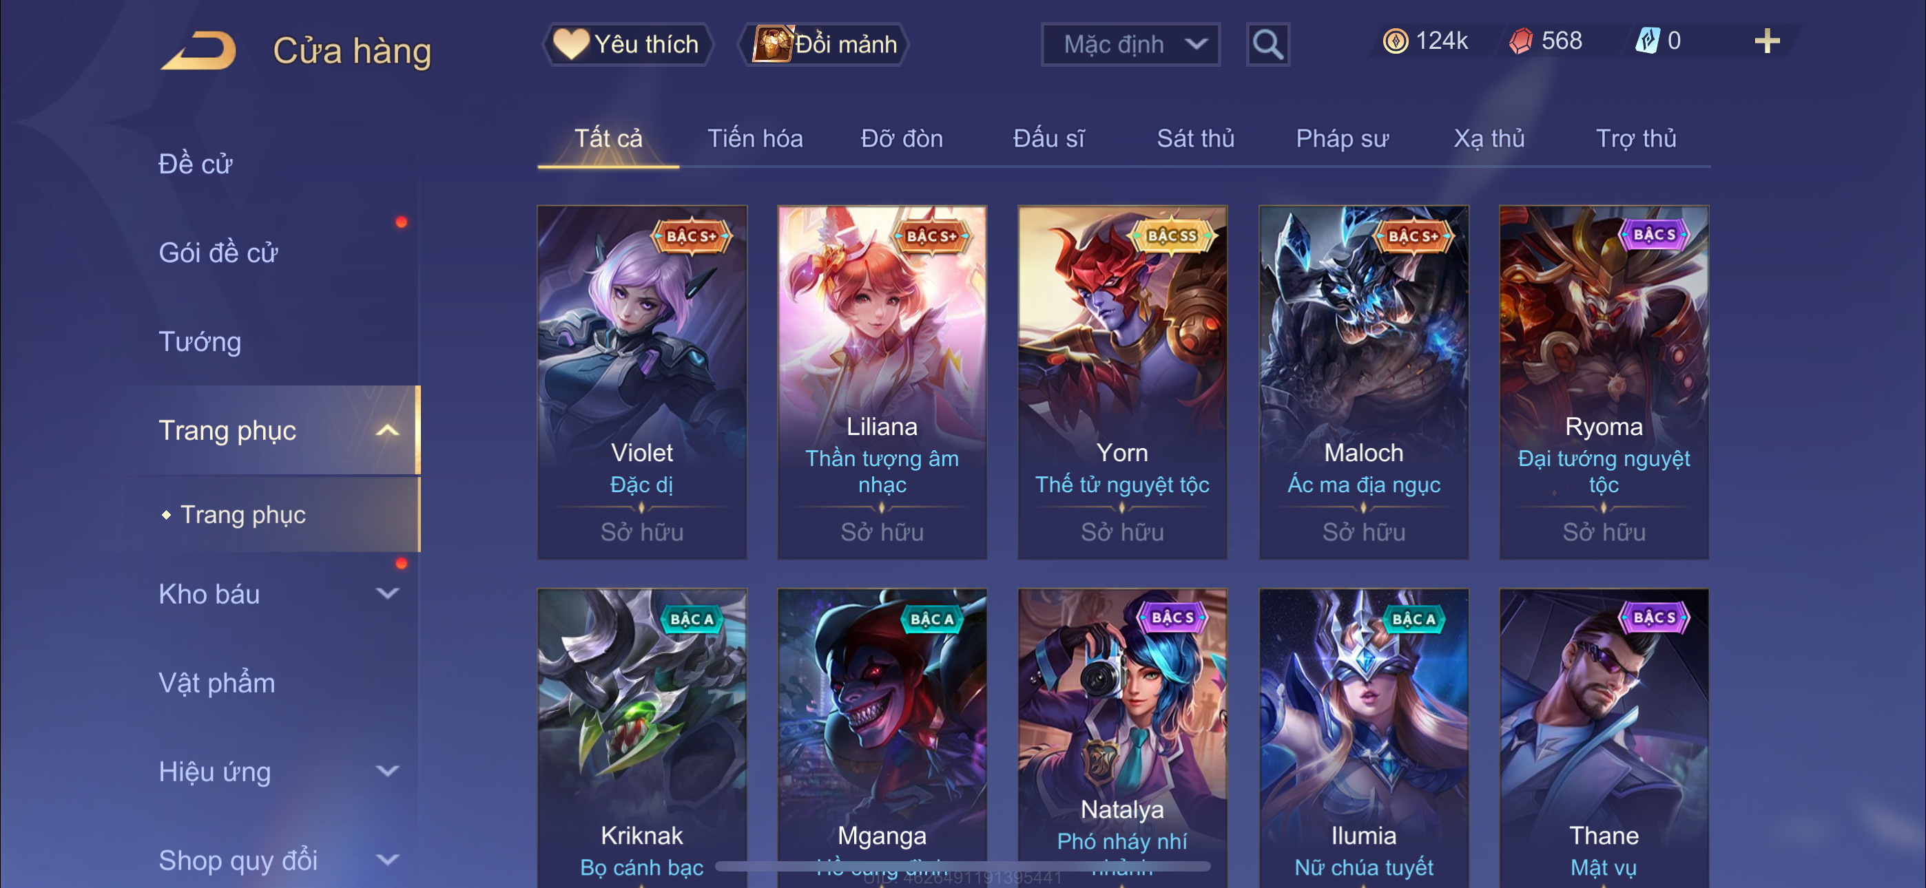Collapse the Trang phục section chevron

pyautogui.click(x=387, y=432)
